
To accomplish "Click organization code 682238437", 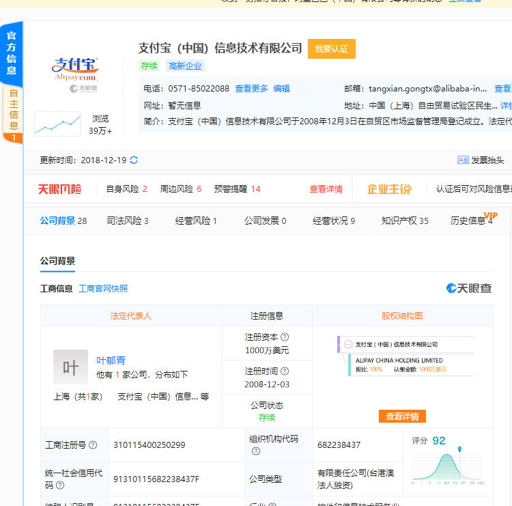I will point(339,445).
